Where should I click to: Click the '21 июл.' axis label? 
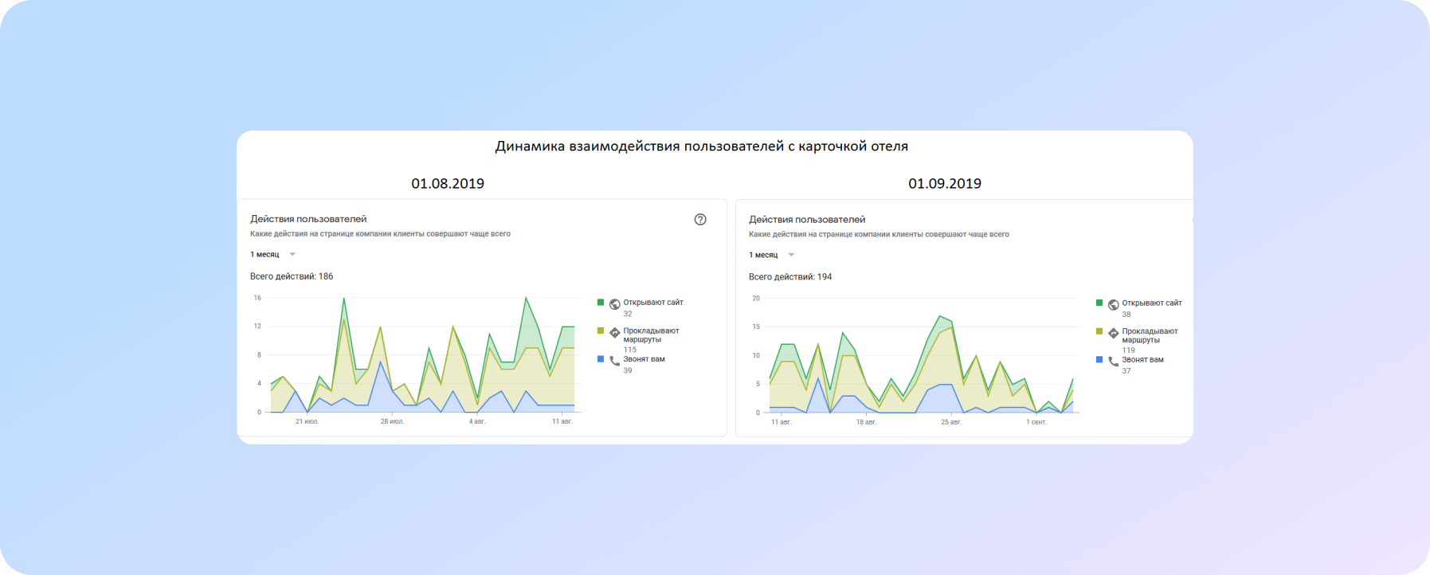[x=307, y=421]
